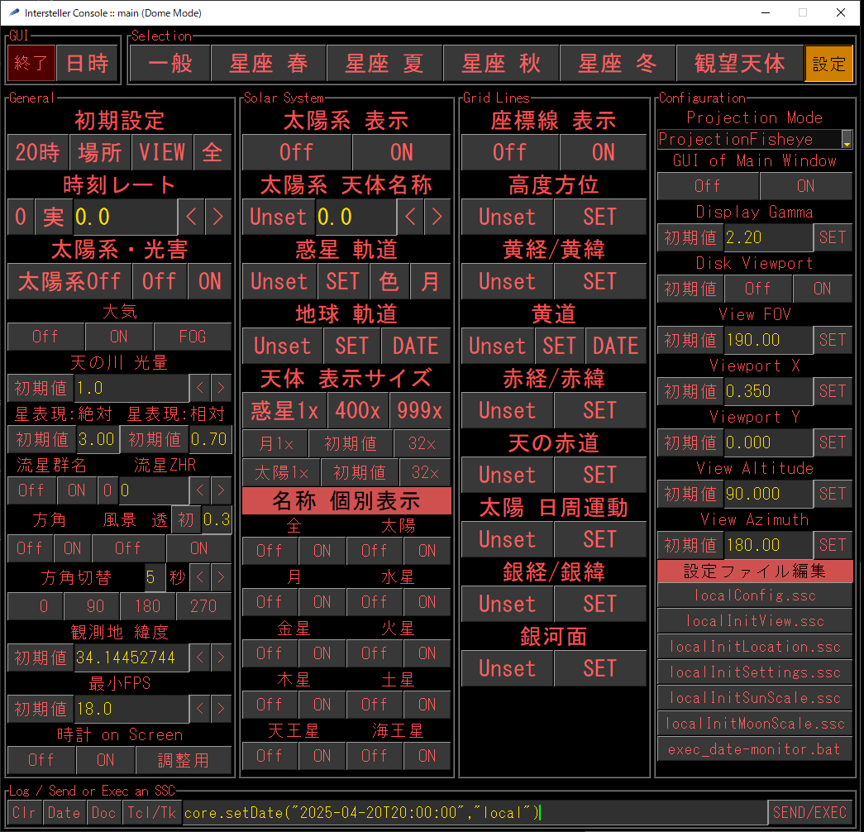Open localInitSunScale.ssc file
Screen dimensions: 864x832
[x=755, y=698]
